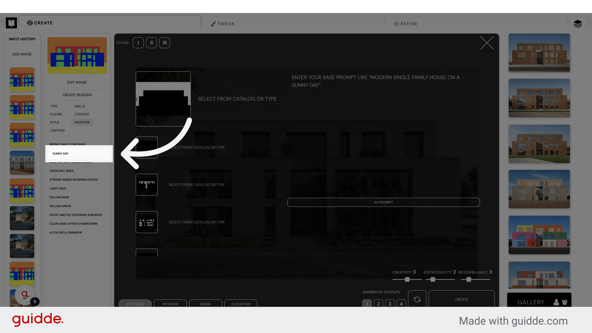Set number of outputs to 3
The height and width of the screenshot is (333, 592).
(x=390, y=303)
